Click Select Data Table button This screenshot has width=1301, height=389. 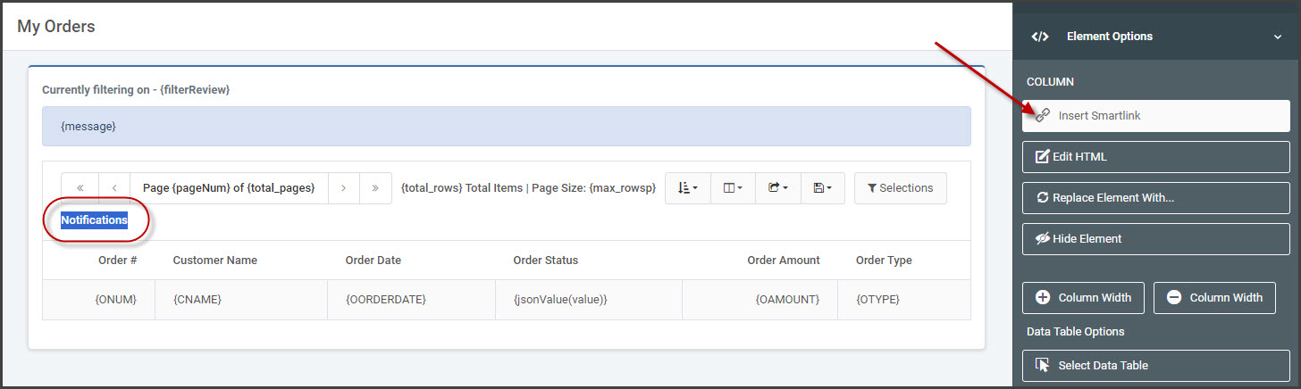point(1156,366)
